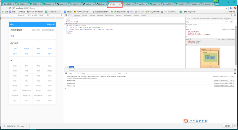This screenshot has width=238, height=130.
Task: Open the Apps bookmarks shortcut
Action: 5,12
